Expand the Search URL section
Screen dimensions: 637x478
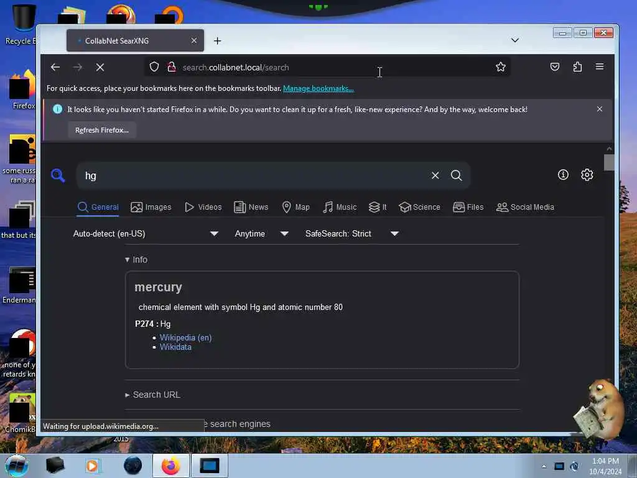pyautogui.click(x=153, y=395)
